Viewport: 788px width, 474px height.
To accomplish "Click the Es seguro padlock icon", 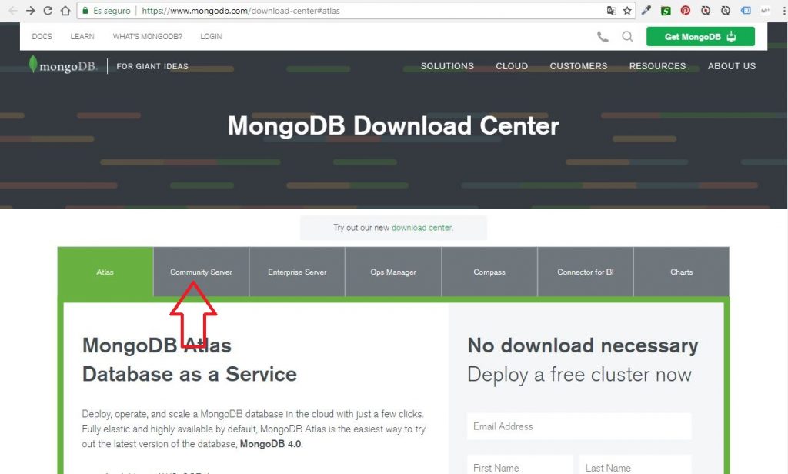I will tap(86, 11).
